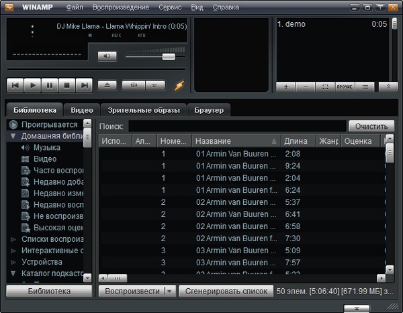The width and height of the screenshot is (403, 313).
Task: Click in the Поиск search field
Action: 238,126
